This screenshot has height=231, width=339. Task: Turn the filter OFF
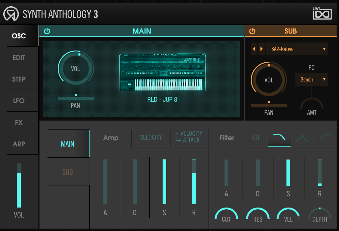pyautogui.click(x=256, y=138)
